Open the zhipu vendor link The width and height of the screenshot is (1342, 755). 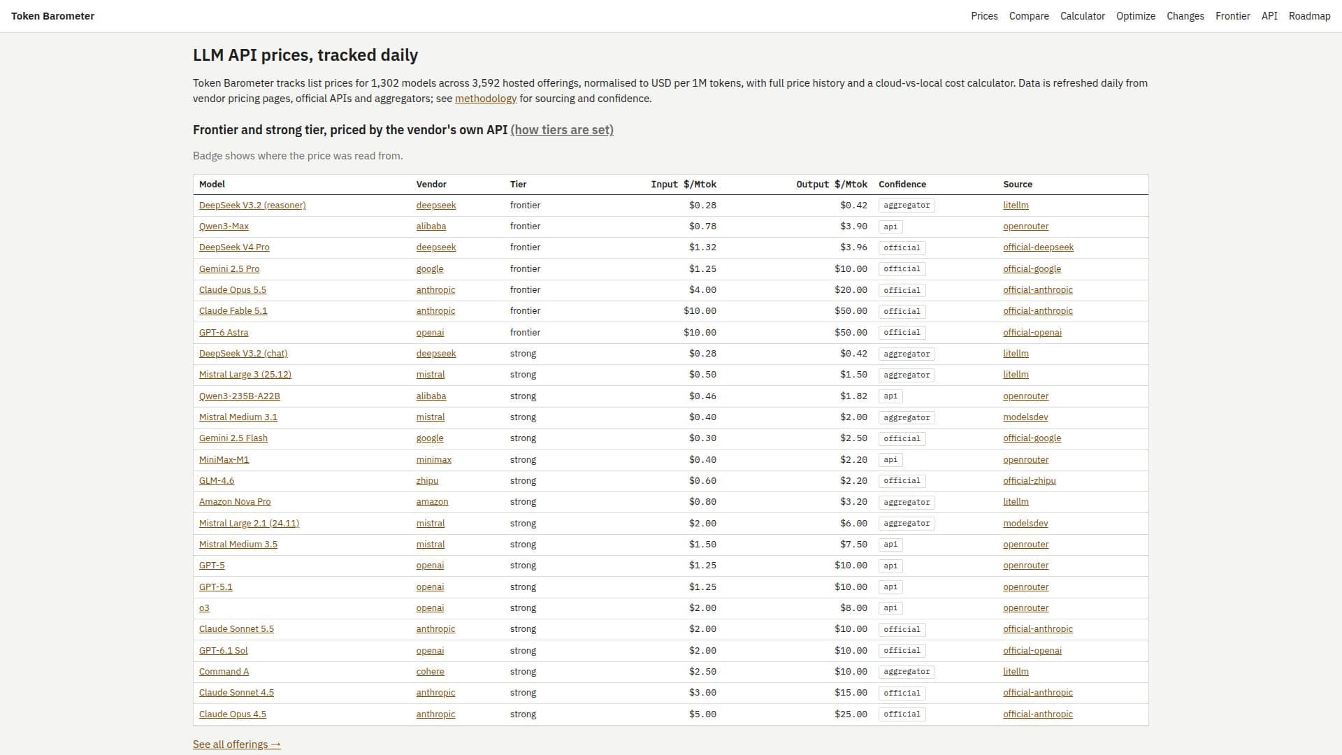428,481
